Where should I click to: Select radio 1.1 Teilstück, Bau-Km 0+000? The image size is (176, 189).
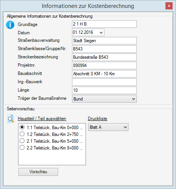[22, 127]
